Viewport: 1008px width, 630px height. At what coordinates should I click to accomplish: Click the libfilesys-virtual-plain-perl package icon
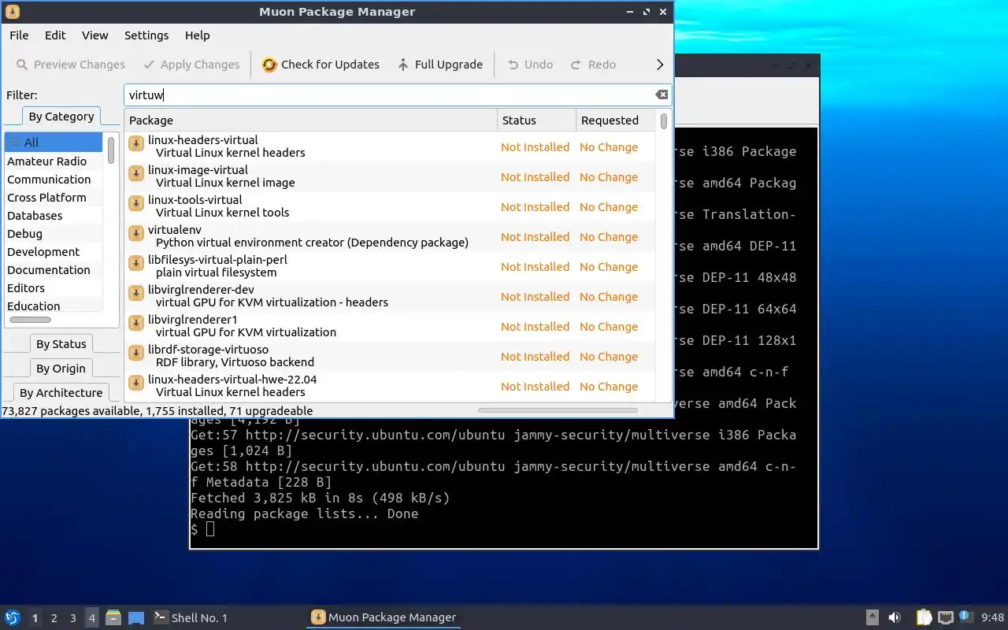tap(135, 263)
